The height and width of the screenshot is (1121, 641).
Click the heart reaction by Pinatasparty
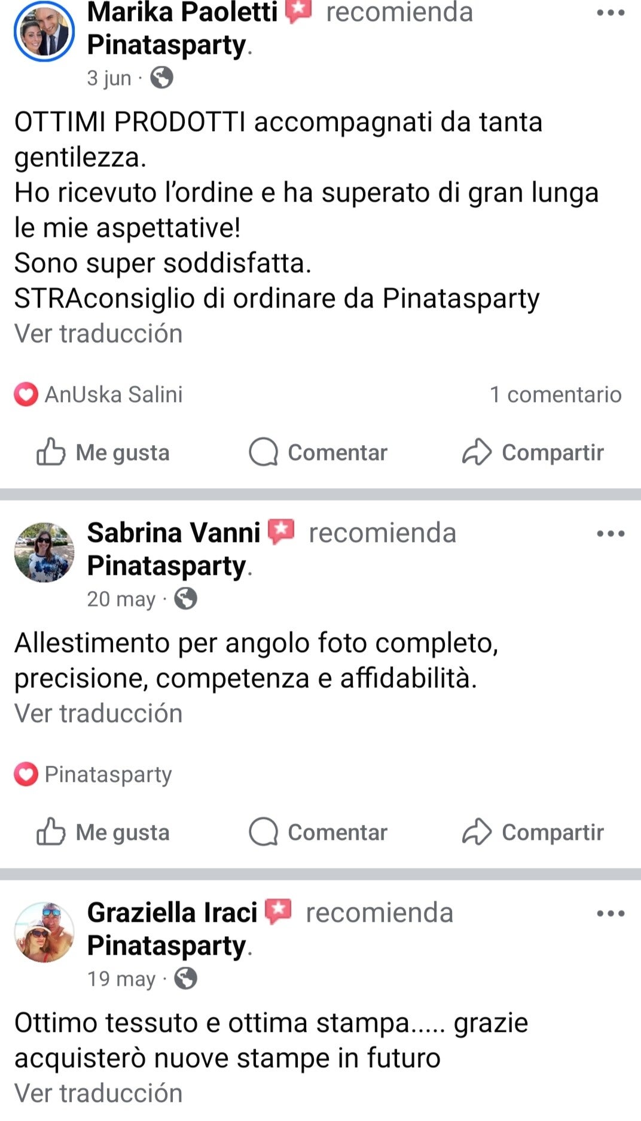pos(26,775)
